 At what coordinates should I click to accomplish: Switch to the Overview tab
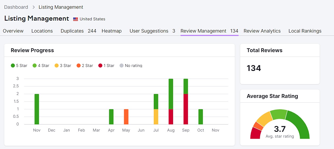pyautogui.click(x=13, y=31)
